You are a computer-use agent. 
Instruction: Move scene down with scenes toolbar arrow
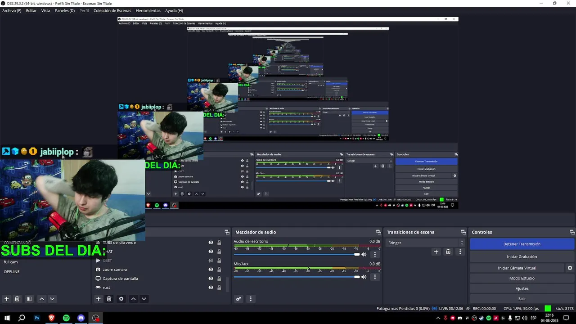click(x=52, y=299)
